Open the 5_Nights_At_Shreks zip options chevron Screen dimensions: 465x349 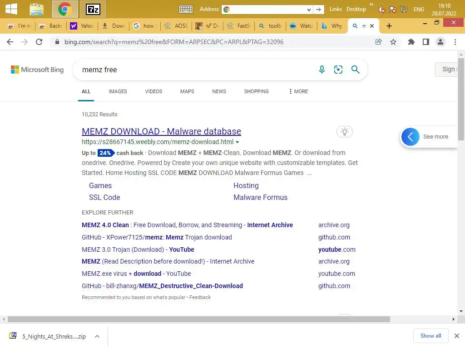(97, 336)
